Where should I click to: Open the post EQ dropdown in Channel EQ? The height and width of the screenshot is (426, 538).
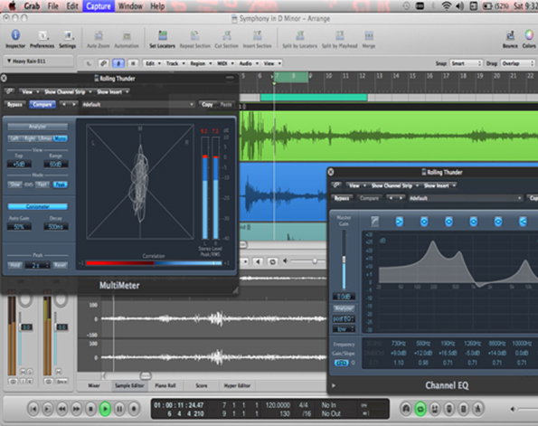[x=344, y=319]
